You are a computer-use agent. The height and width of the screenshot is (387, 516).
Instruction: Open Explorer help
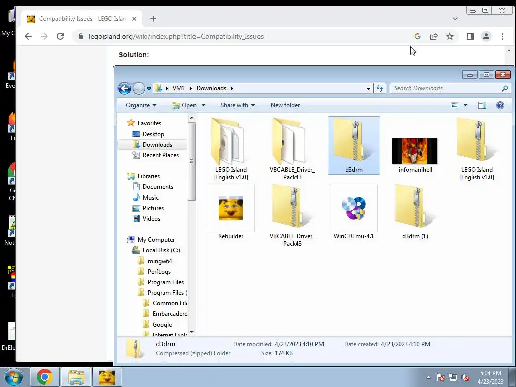point(500,105)
